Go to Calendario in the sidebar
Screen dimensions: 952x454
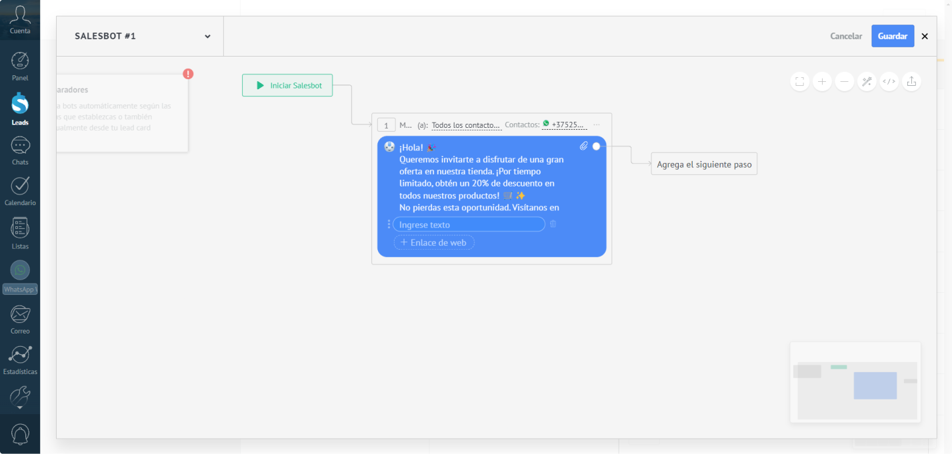[x=20, y=191]
